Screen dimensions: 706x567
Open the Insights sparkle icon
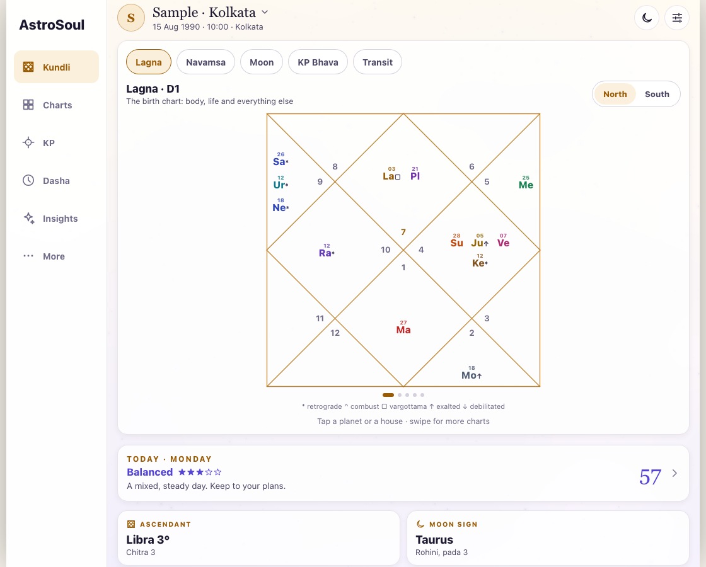28,218
